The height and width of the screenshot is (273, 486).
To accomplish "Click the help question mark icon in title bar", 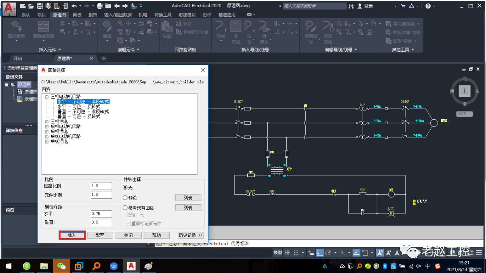I will pyautogui.click(x=428, y=6).
